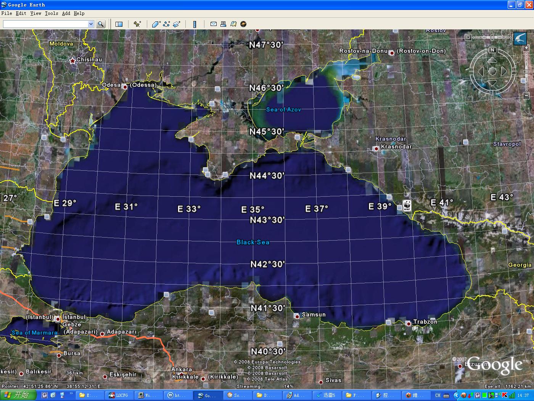
Task: Click the Eskişehir city label
Action: click(123, 374)
